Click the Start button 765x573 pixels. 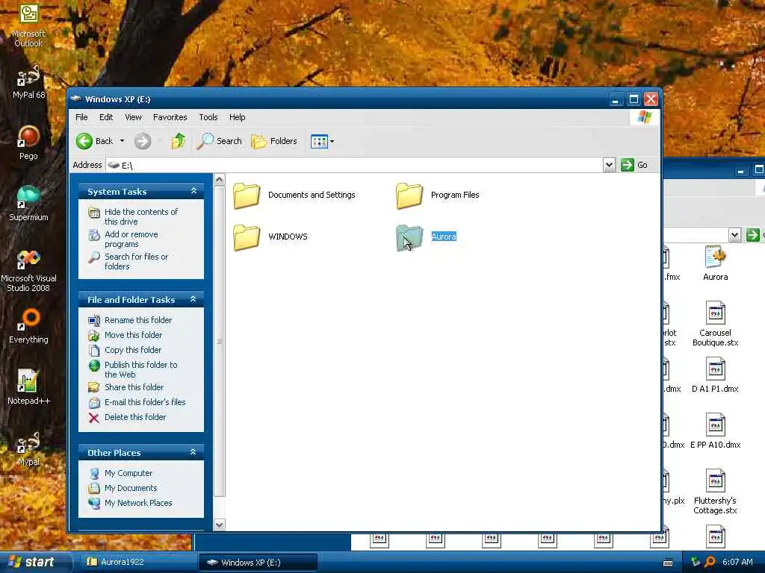(x=31, y=563)
